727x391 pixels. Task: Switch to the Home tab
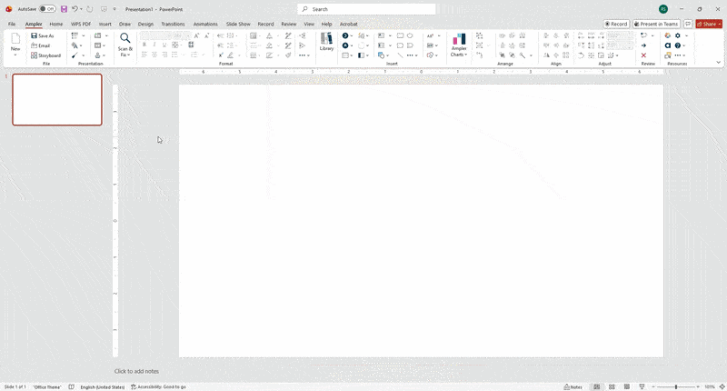click(x=56, y=24)
